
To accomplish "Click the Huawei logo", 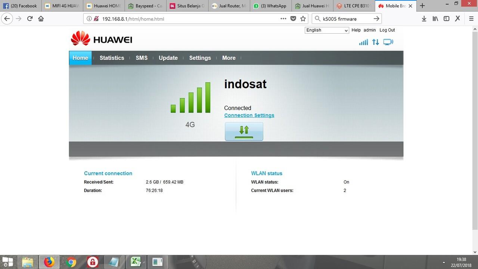I will (x=101, y=38).
